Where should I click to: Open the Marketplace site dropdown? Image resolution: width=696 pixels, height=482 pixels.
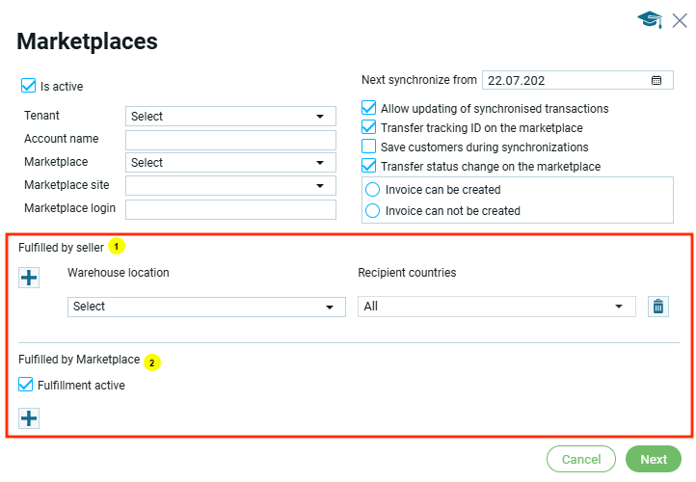(x=230, y=186)
